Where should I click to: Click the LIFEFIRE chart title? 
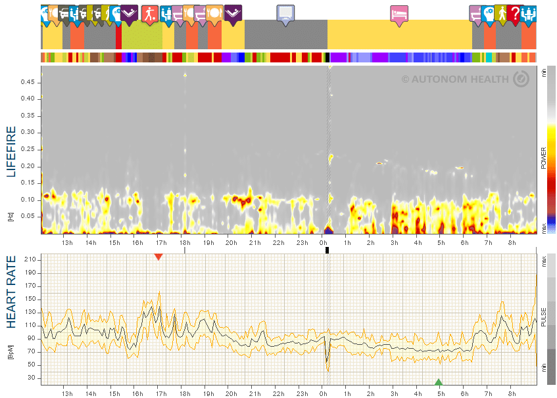click(11, 152)
